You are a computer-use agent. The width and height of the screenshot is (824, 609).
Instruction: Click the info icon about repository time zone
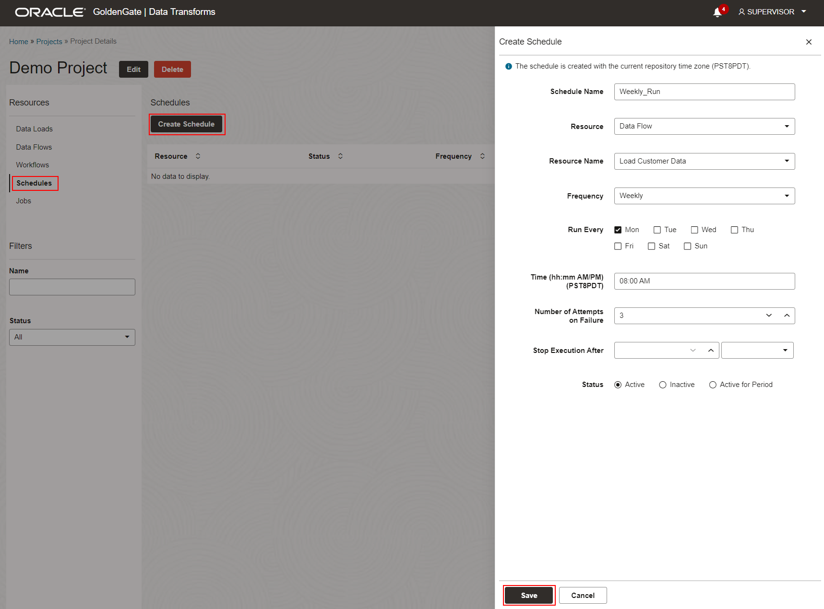tap(508, 66)
